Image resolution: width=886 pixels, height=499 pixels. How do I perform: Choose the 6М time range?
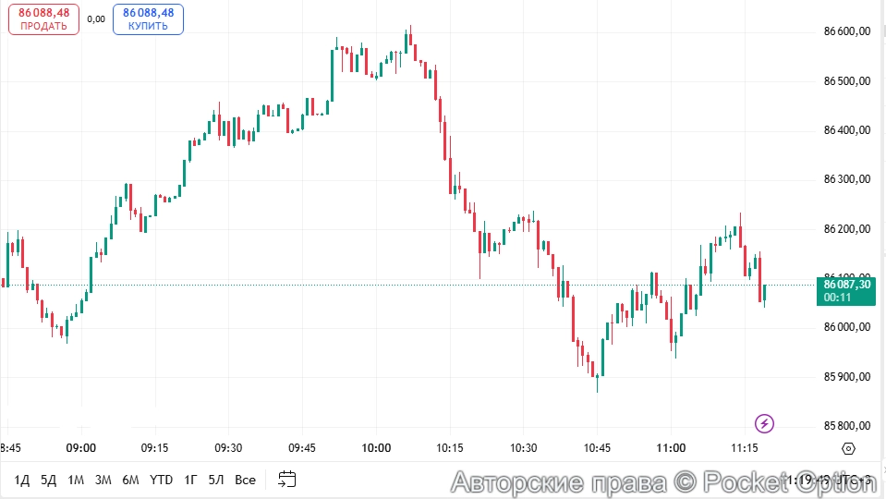point(130,480)
